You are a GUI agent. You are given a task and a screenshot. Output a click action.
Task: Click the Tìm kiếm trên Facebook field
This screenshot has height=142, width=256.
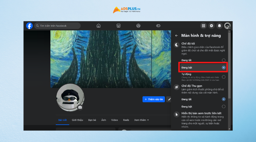57,26
